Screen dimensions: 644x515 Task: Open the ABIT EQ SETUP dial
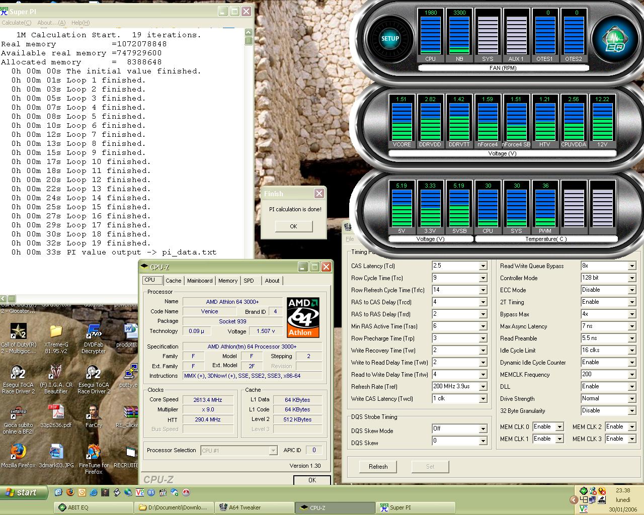coord(390,38)
